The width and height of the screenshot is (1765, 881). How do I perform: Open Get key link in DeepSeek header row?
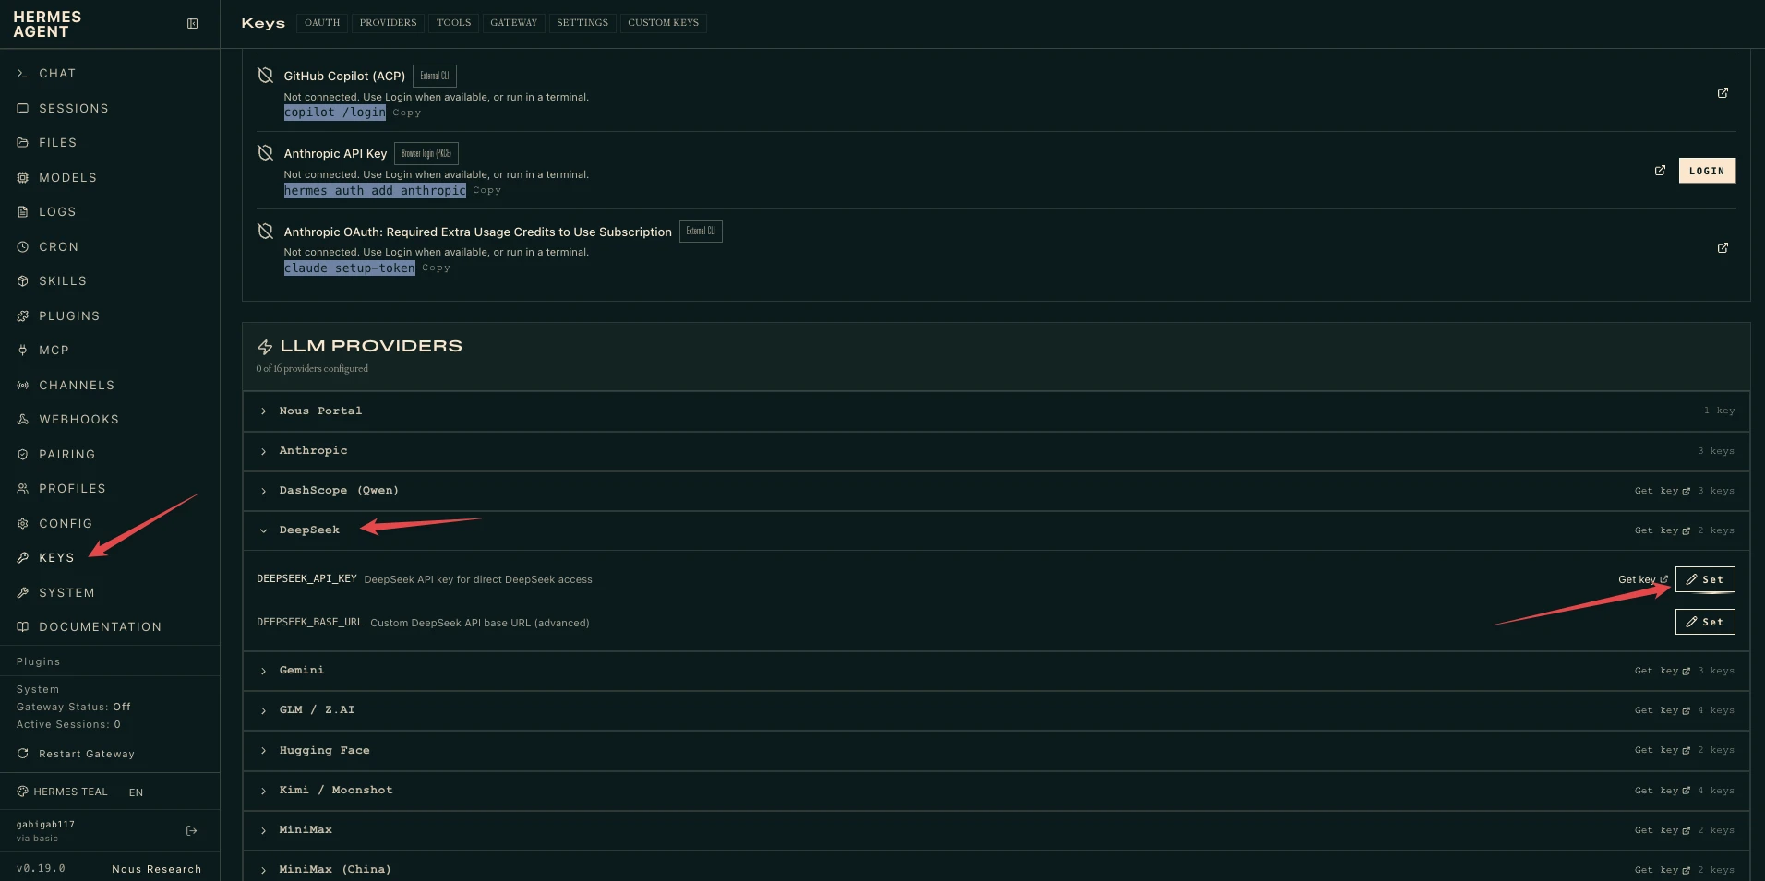pyautogui.click(x=1663, y=530)
